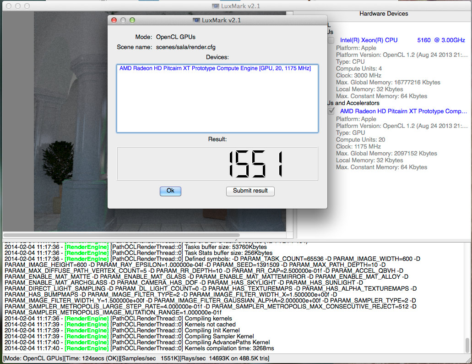Toggle the AMD Radeon HD Pitcairn XT checkbox
The image size is (472, 364).
click(x=331, y=111)
